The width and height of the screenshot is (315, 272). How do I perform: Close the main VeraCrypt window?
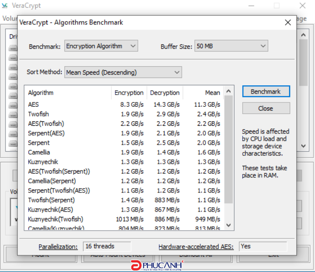pyautogui.click(x=302, y=6)
